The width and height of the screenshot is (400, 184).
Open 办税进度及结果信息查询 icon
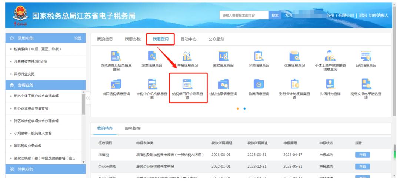(116, 56)
